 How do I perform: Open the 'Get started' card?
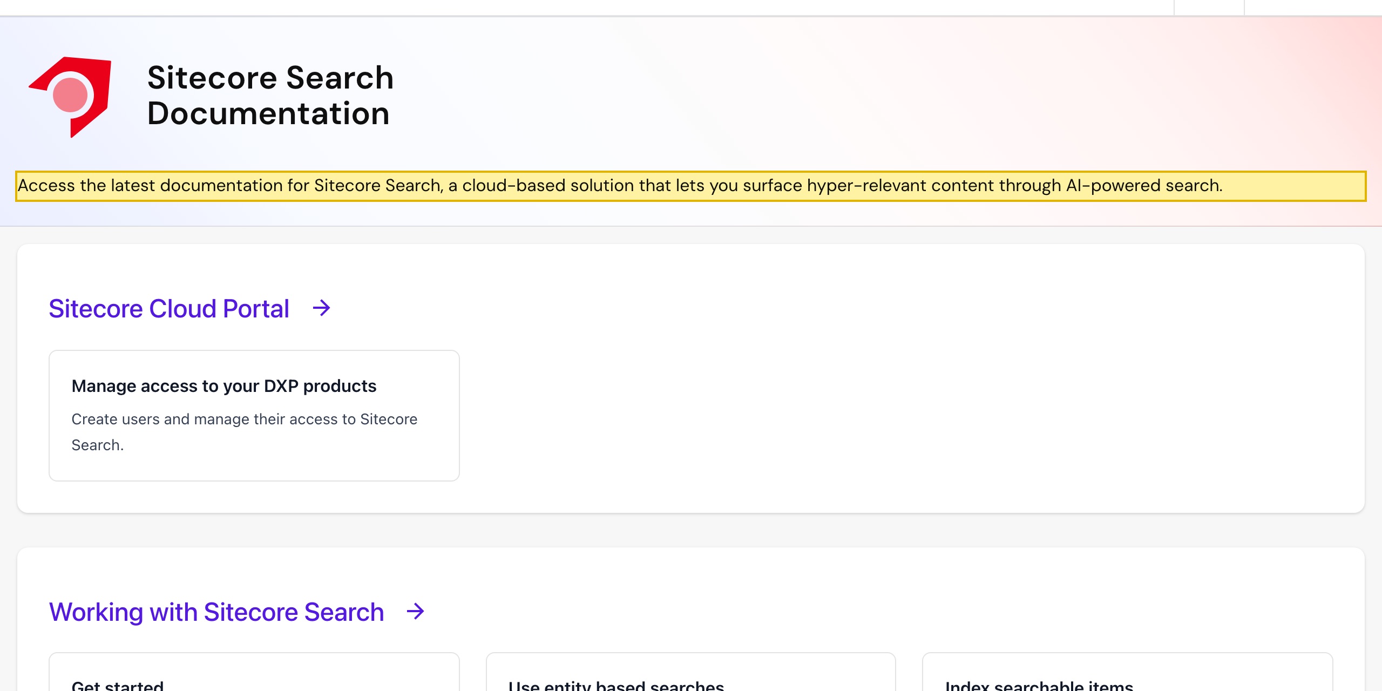coord(254,672)
